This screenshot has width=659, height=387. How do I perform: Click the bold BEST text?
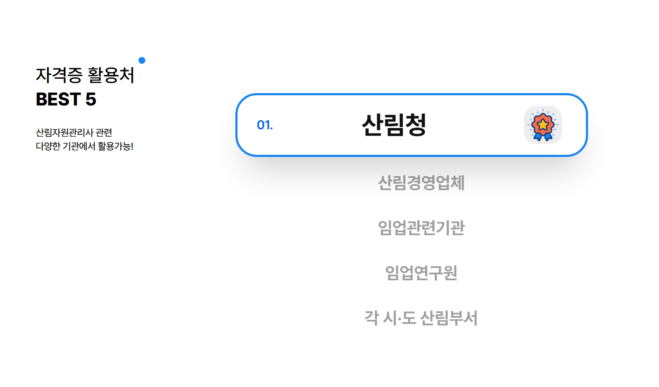click(58, 100)
